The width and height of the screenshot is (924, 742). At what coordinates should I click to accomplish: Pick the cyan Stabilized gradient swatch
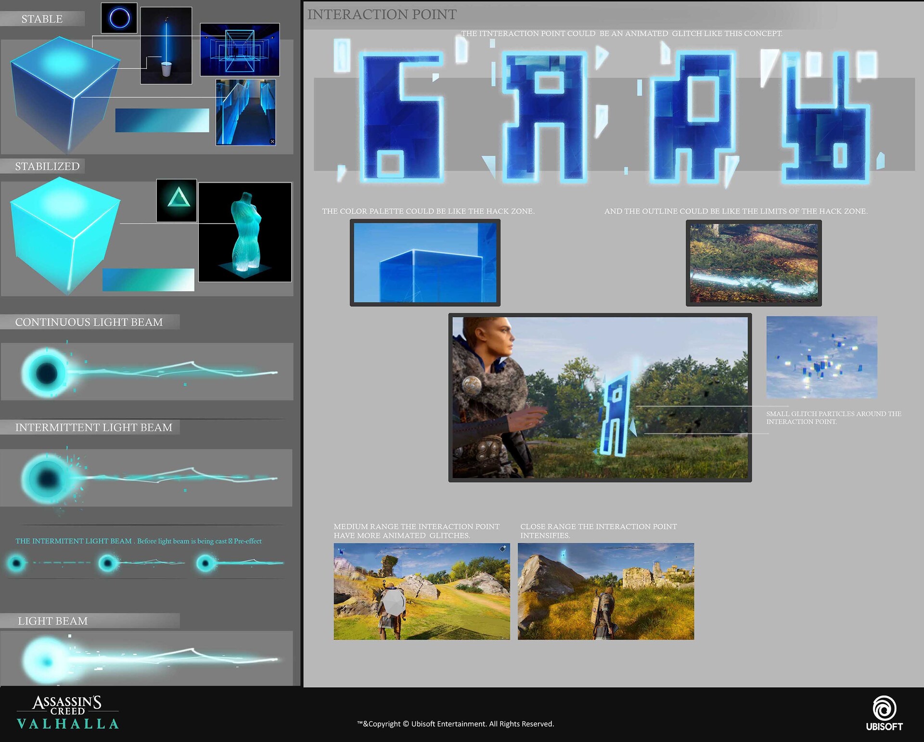click(x=148, y=280)
